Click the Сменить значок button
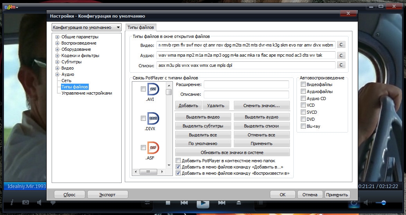Viewport: 406px width, 215px height. coord(261,106)
